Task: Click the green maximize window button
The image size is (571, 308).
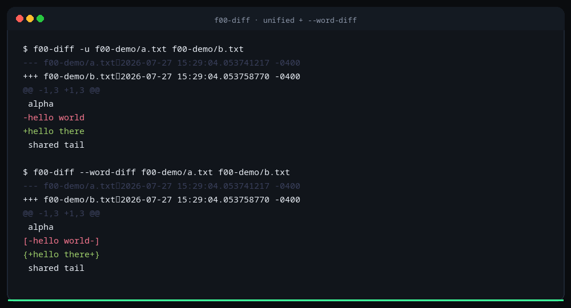Action: point(40,19)
